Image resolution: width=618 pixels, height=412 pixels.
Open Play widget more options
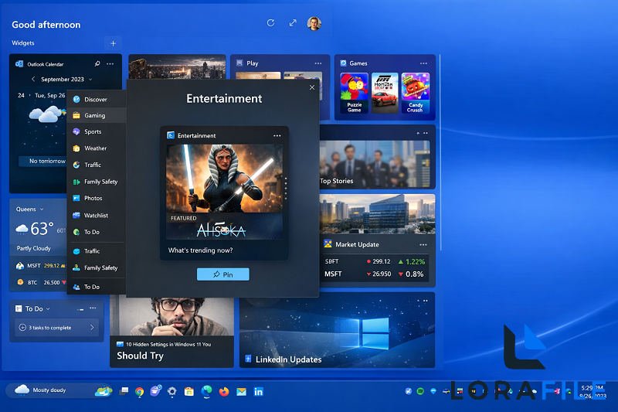318,63
